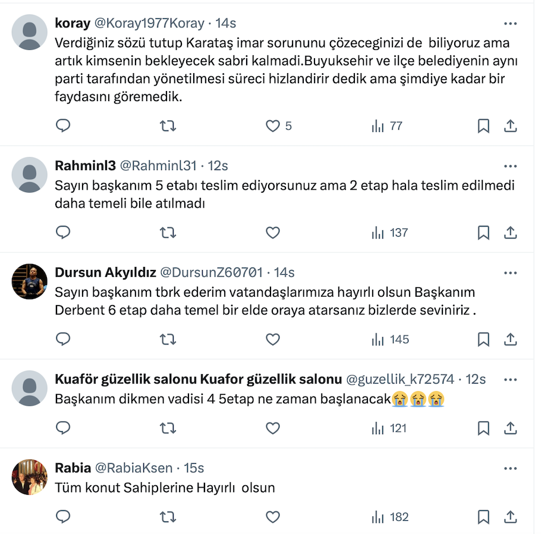The image size is (541, 534).
Task: View analytics of Rabia's tweet showing 182
Action: pos(390,517)
